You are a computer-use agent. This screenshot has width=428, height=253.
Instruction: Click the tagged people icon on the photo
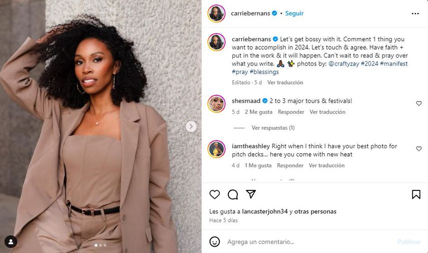11,241
